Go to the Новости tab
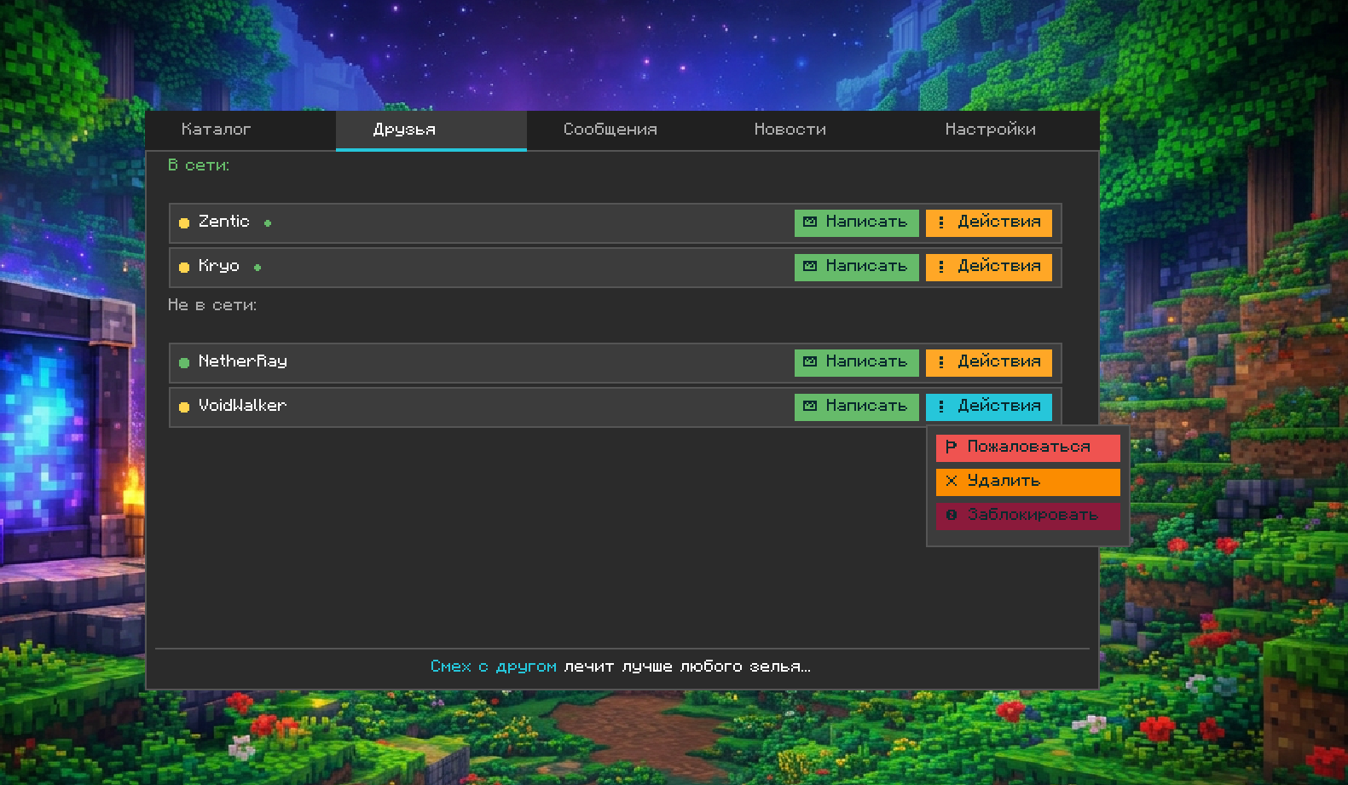Screen dimensions: 1348x785 (813, 130)
